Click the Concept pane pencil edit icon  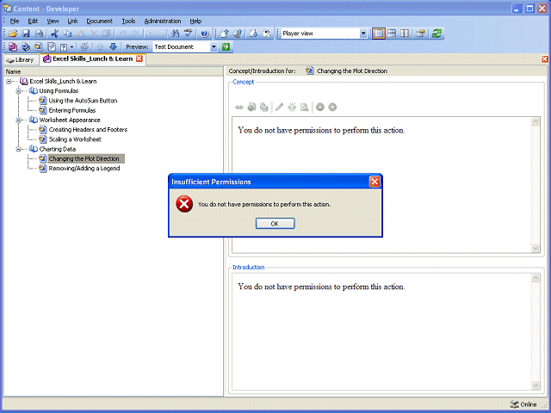click(279, 107)
